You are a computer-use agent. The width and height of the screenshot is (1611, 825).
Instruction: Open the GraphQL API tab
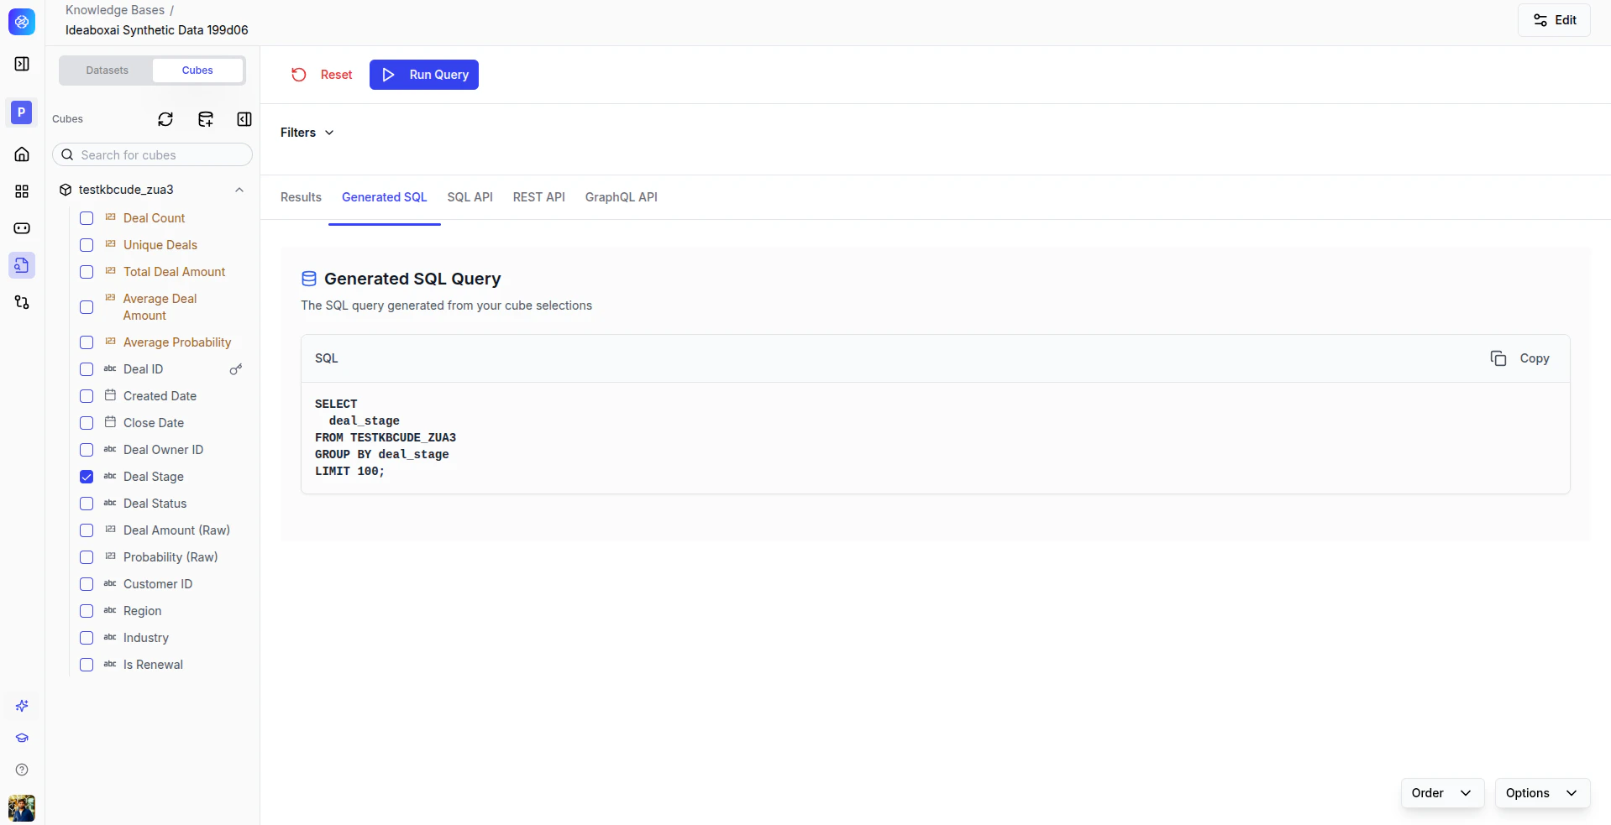pos(622,197)
